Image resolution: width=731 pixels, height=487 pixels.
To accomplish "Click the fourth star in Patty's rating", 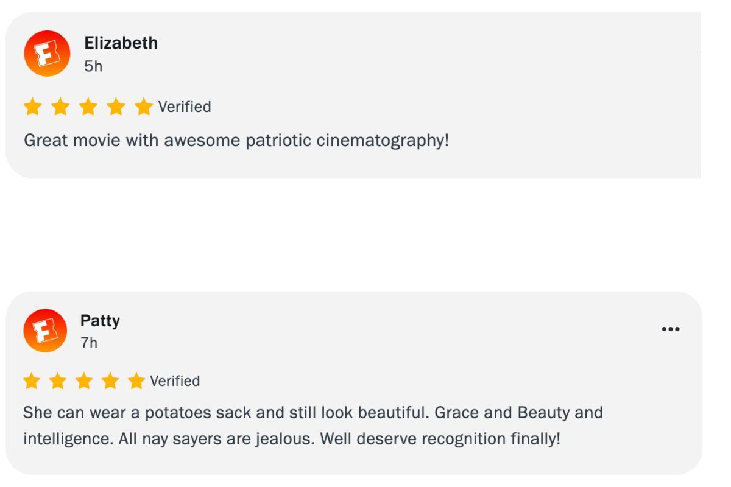I will pos(110,381).
